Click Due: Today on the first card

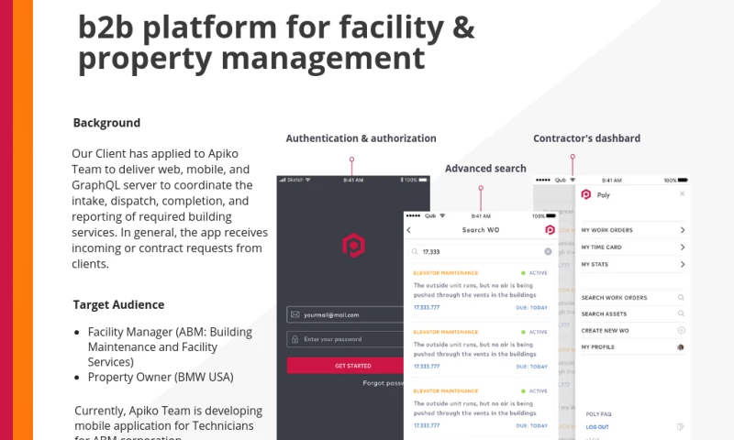coord(532,308)
